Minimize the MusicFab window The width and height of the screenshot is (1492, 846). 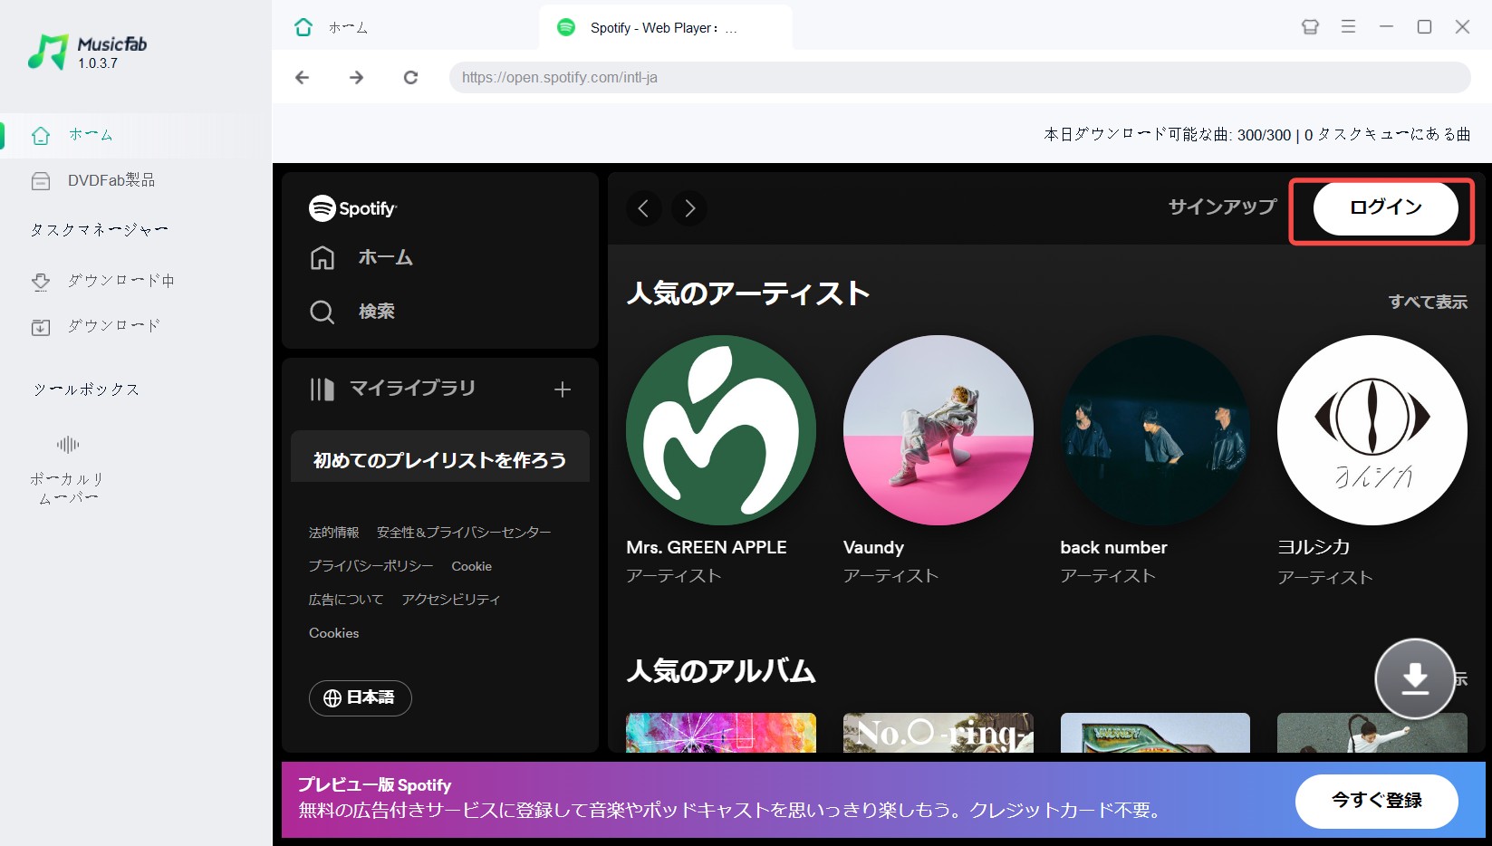[x=1386, y=27]
